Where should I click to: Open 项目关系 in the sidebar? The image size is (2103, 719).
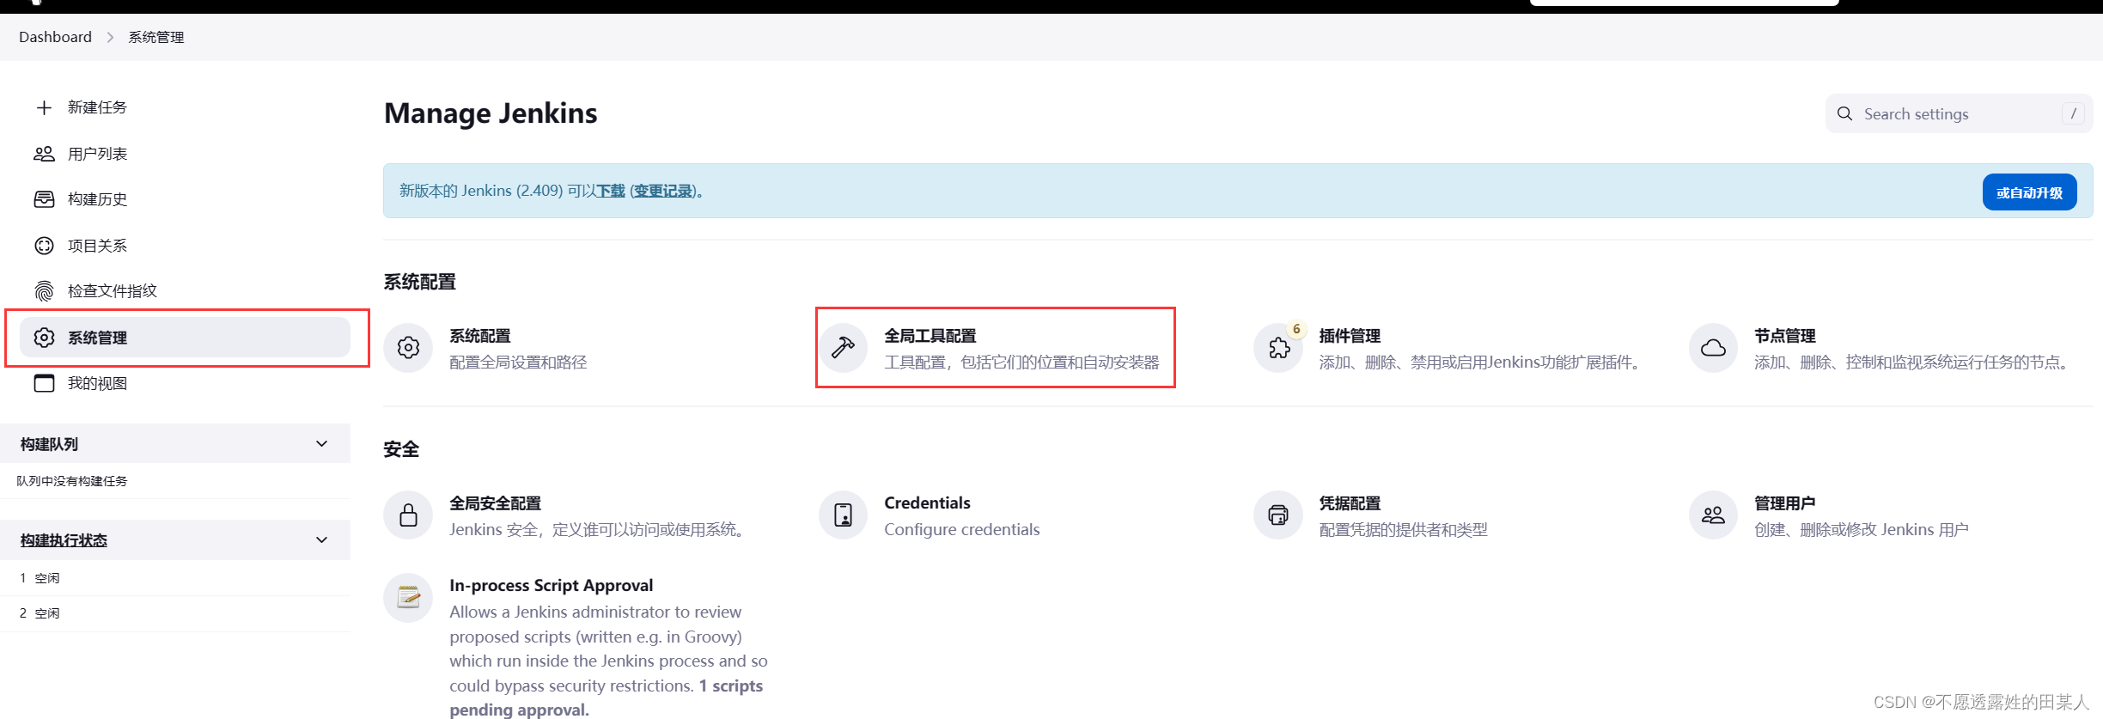click(x=97, y=246)
